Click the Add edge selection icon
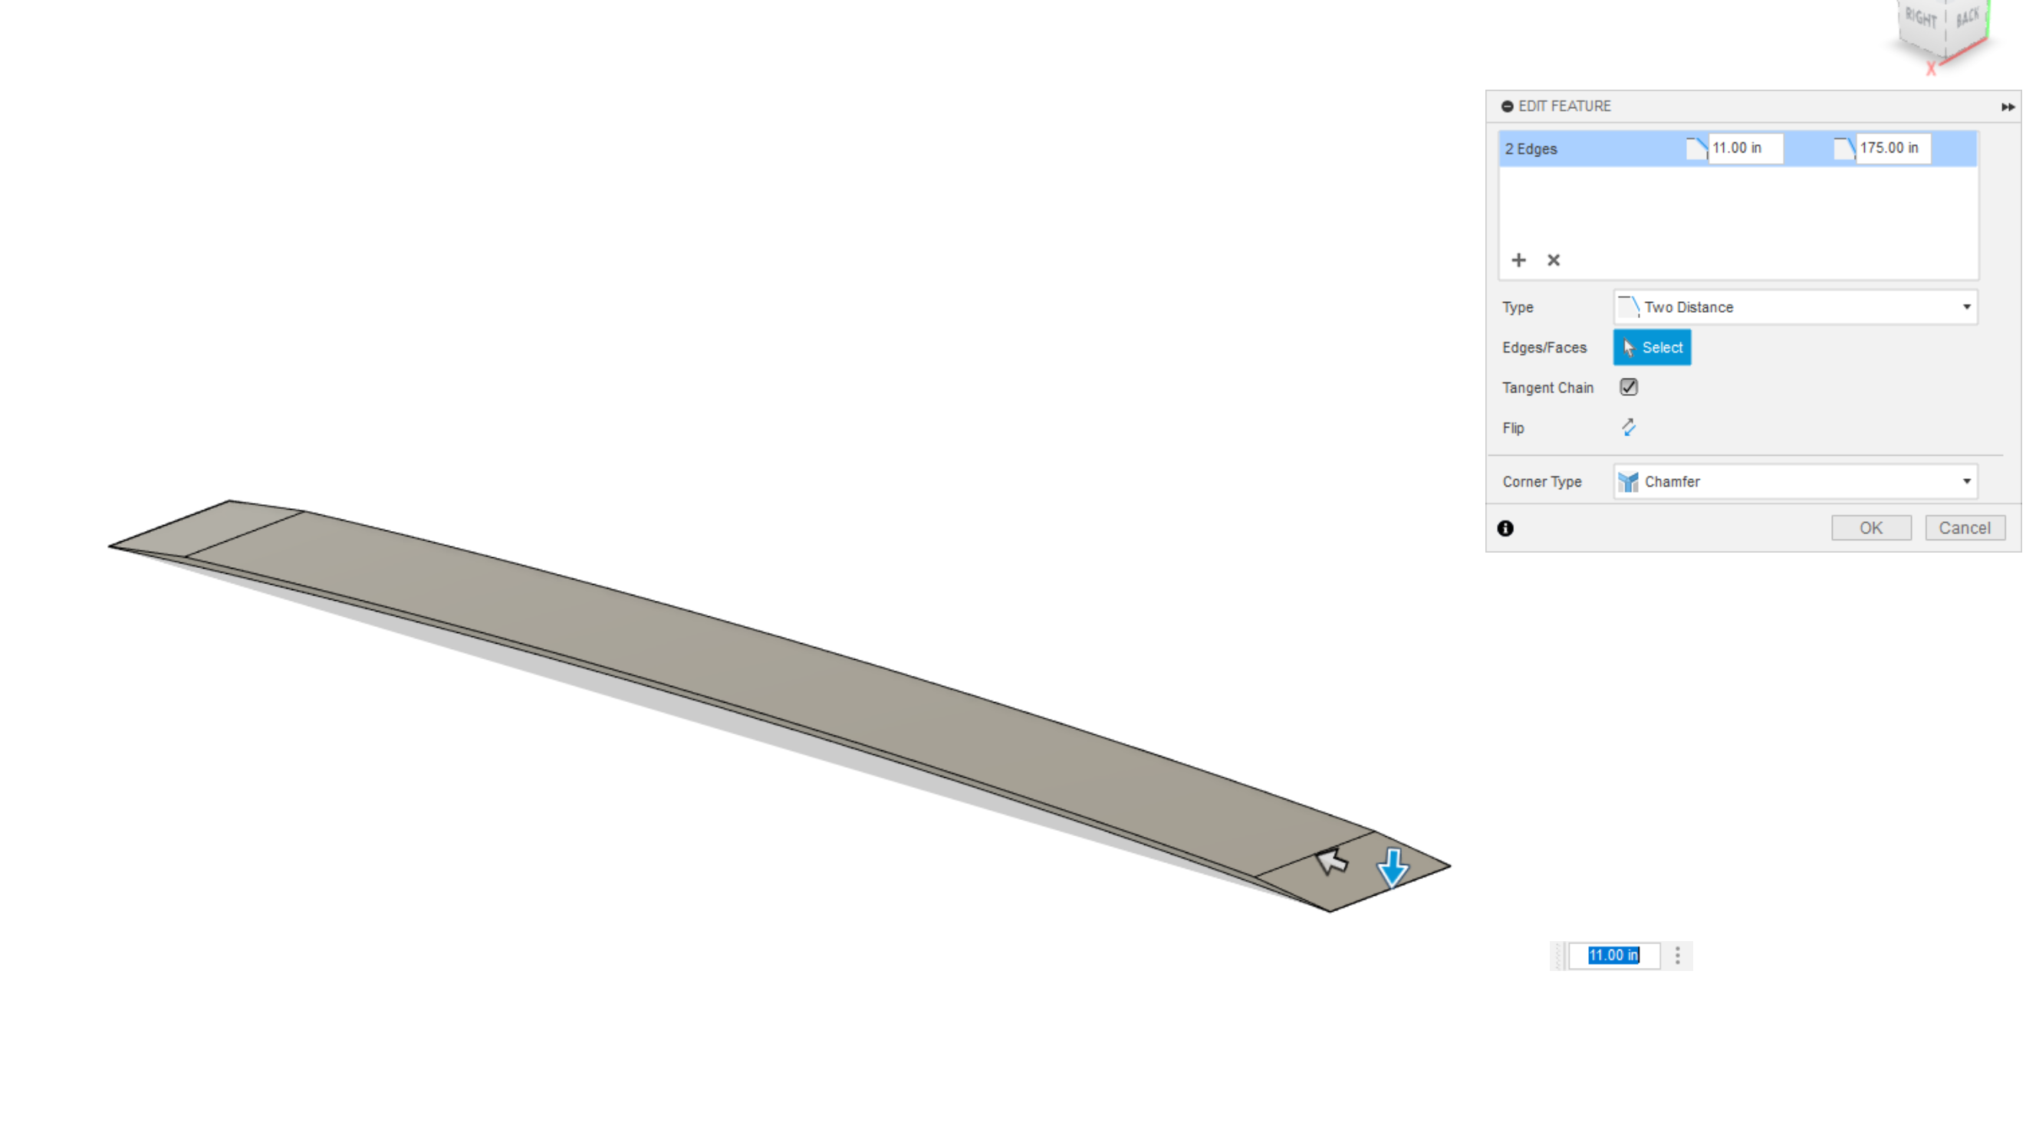 pos(1518,260)
